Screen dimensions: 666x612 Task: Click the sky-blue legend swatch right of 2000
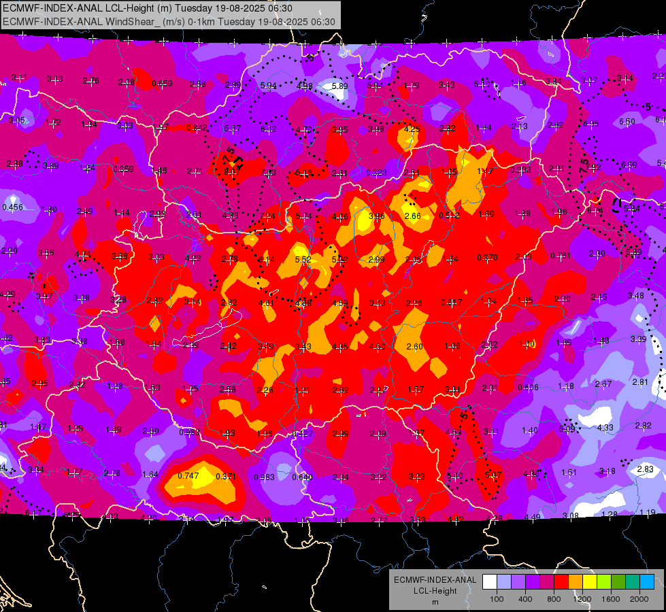click(x=647, y=582)
